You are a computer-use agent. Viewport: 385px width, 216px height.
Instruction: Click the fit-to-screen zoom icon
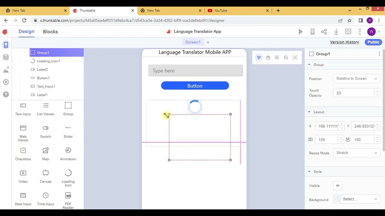(295, 58)
